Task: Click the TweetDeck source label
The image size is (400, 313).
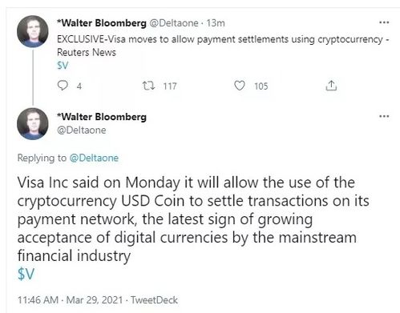Action: pyautogui.click(x=154, y=300)
